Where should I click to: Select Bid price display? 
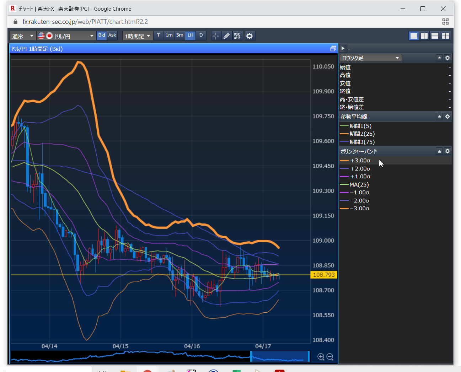click(x=102, y=36)
